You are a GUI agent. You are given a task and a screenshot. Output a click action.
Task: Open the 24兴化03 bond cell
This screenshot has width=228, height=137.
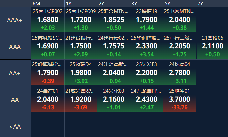coord(113,99)
